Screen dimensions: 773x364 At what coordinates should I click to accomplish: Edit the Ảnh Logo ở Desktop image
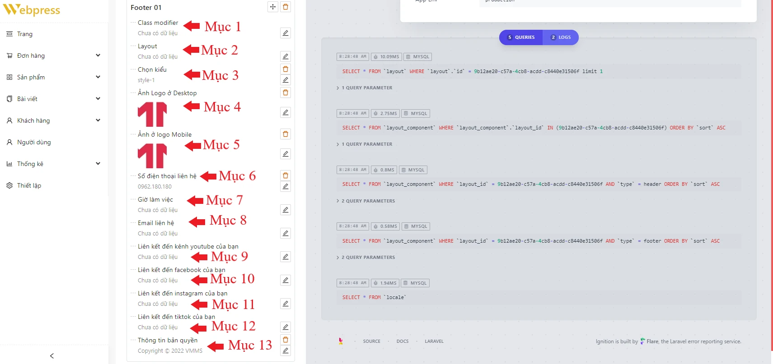pyautogui.click(x=286, y=112)
